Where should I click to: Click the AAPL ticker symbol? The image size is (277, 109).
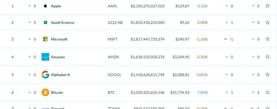click(x=112, y=6)
